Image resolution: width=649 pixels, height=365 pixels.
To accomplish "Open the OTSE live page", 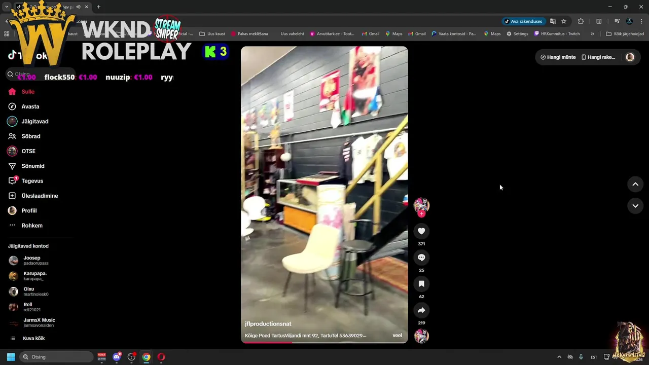I will coord(21,151).
